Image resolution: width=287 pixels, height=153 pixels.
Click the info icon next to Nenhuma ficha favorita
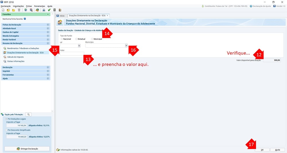[x=25, y=19]
